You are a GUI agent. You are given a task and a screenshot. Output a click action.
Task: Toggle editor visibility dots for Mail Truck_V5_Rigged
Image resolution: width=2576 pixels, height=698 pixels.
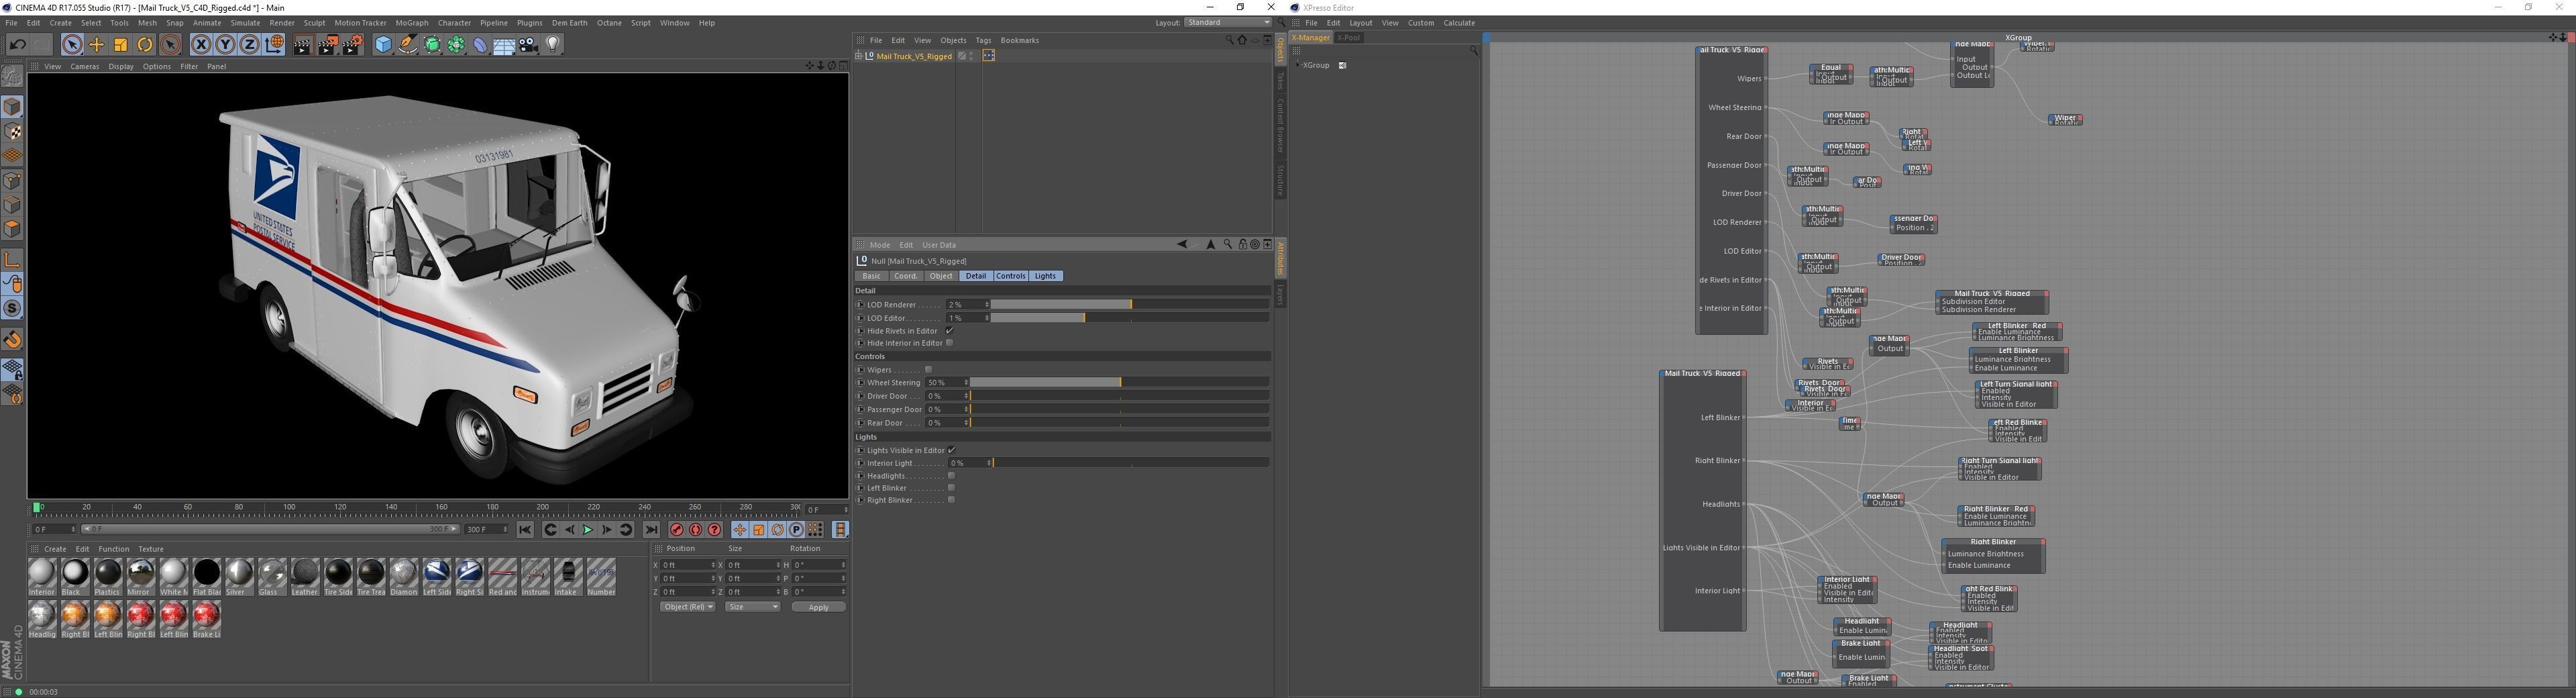[971, 56]
